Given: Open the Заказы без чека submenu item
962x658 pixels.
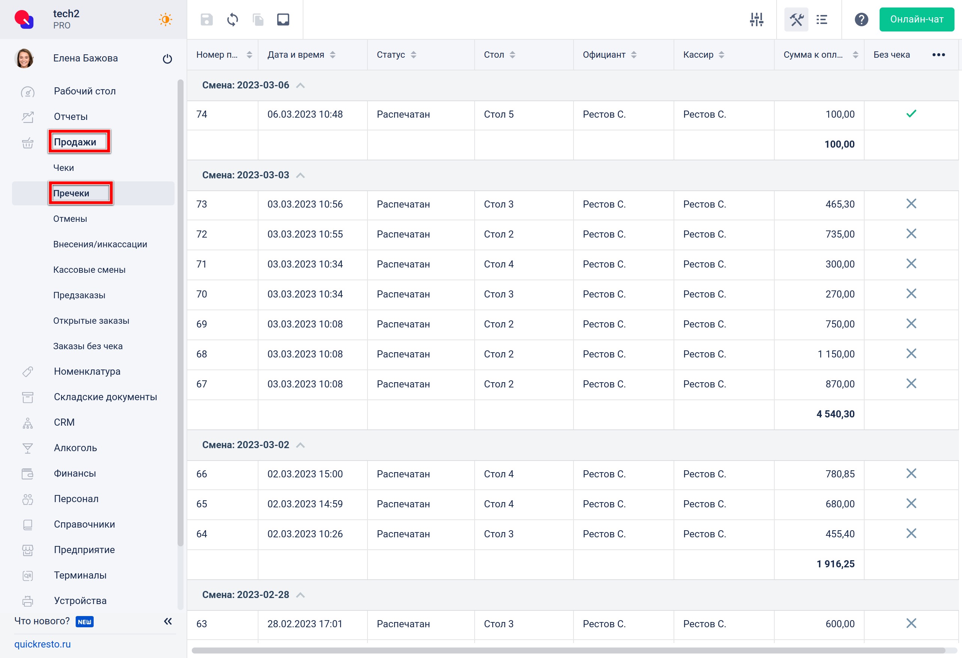Looking at the screenshot, I should 88,346.
